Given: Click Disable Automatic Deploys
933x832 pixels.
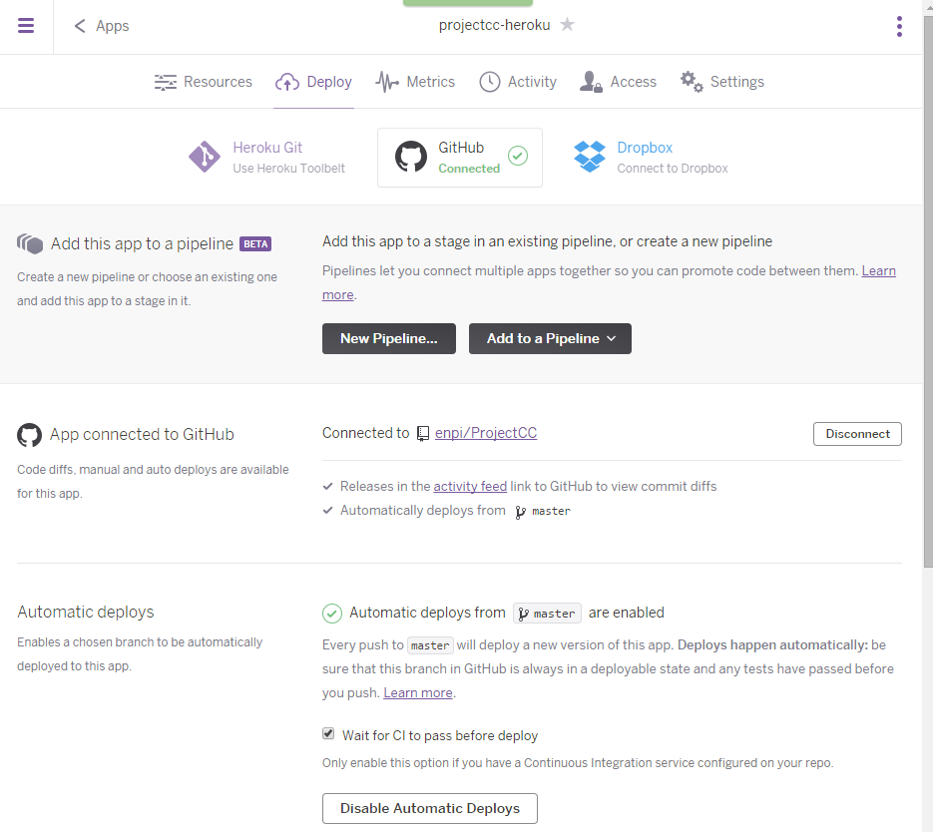Looking at the screenshot, I should pyautogui.click(x=429, y=808).
